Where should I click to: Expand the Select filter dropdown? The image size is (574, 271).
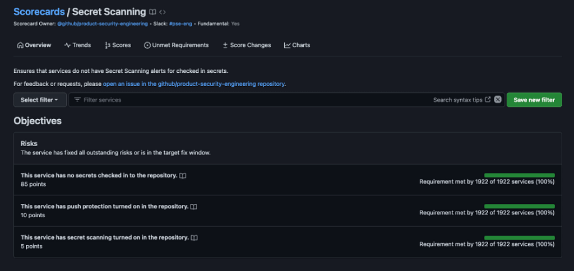pos(39,100)
